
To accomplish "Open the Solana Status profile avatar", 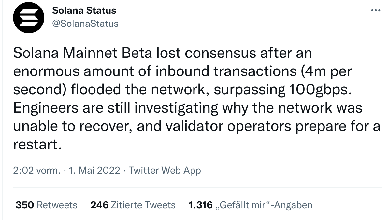I will tap(29, 18).
